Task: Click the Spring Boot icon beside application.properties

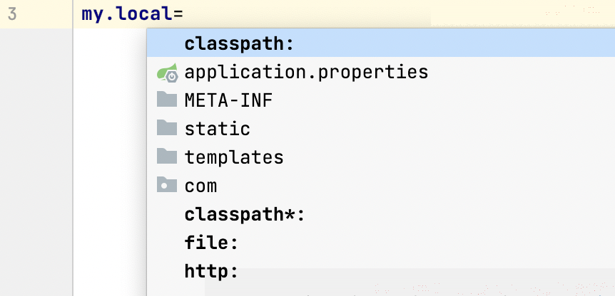Action: tap(168, 73)
